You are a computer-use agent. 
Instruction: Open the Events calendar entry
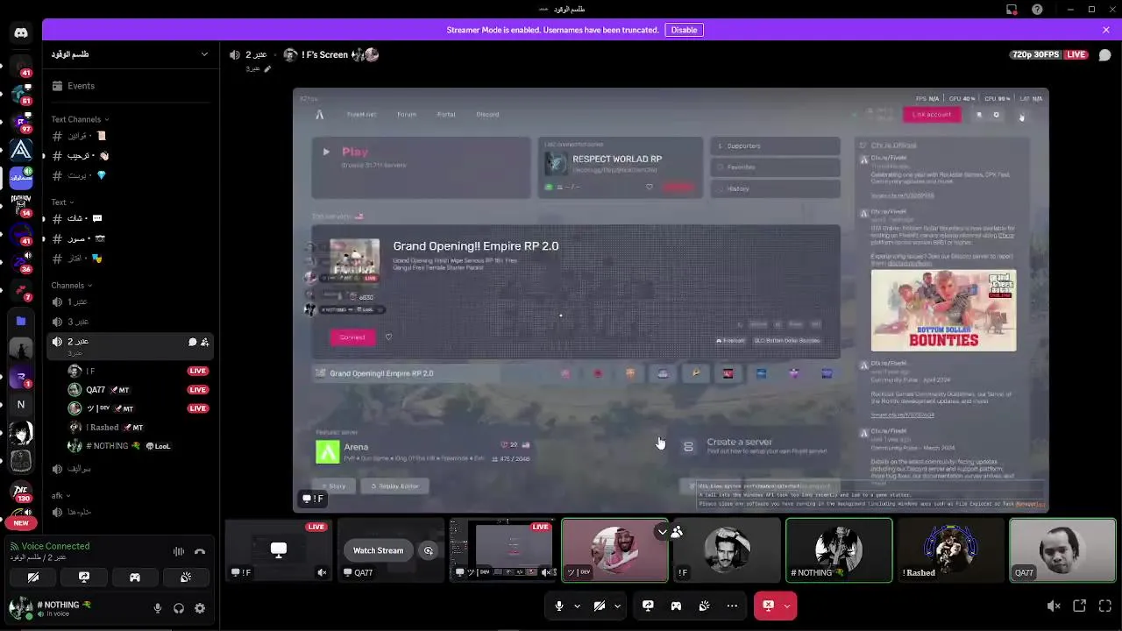pyautogui.click(x=81, y=86)
